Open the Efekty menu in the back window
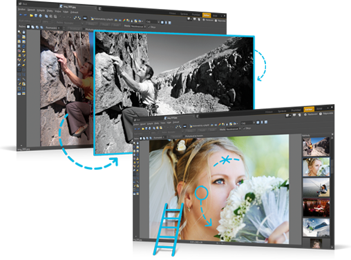Viewport: 351px width, 260px height. (50, 11)
